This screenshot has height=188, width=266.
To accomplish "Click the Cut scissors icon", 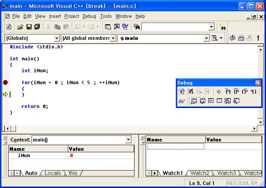I will click(x=48, y=27).
